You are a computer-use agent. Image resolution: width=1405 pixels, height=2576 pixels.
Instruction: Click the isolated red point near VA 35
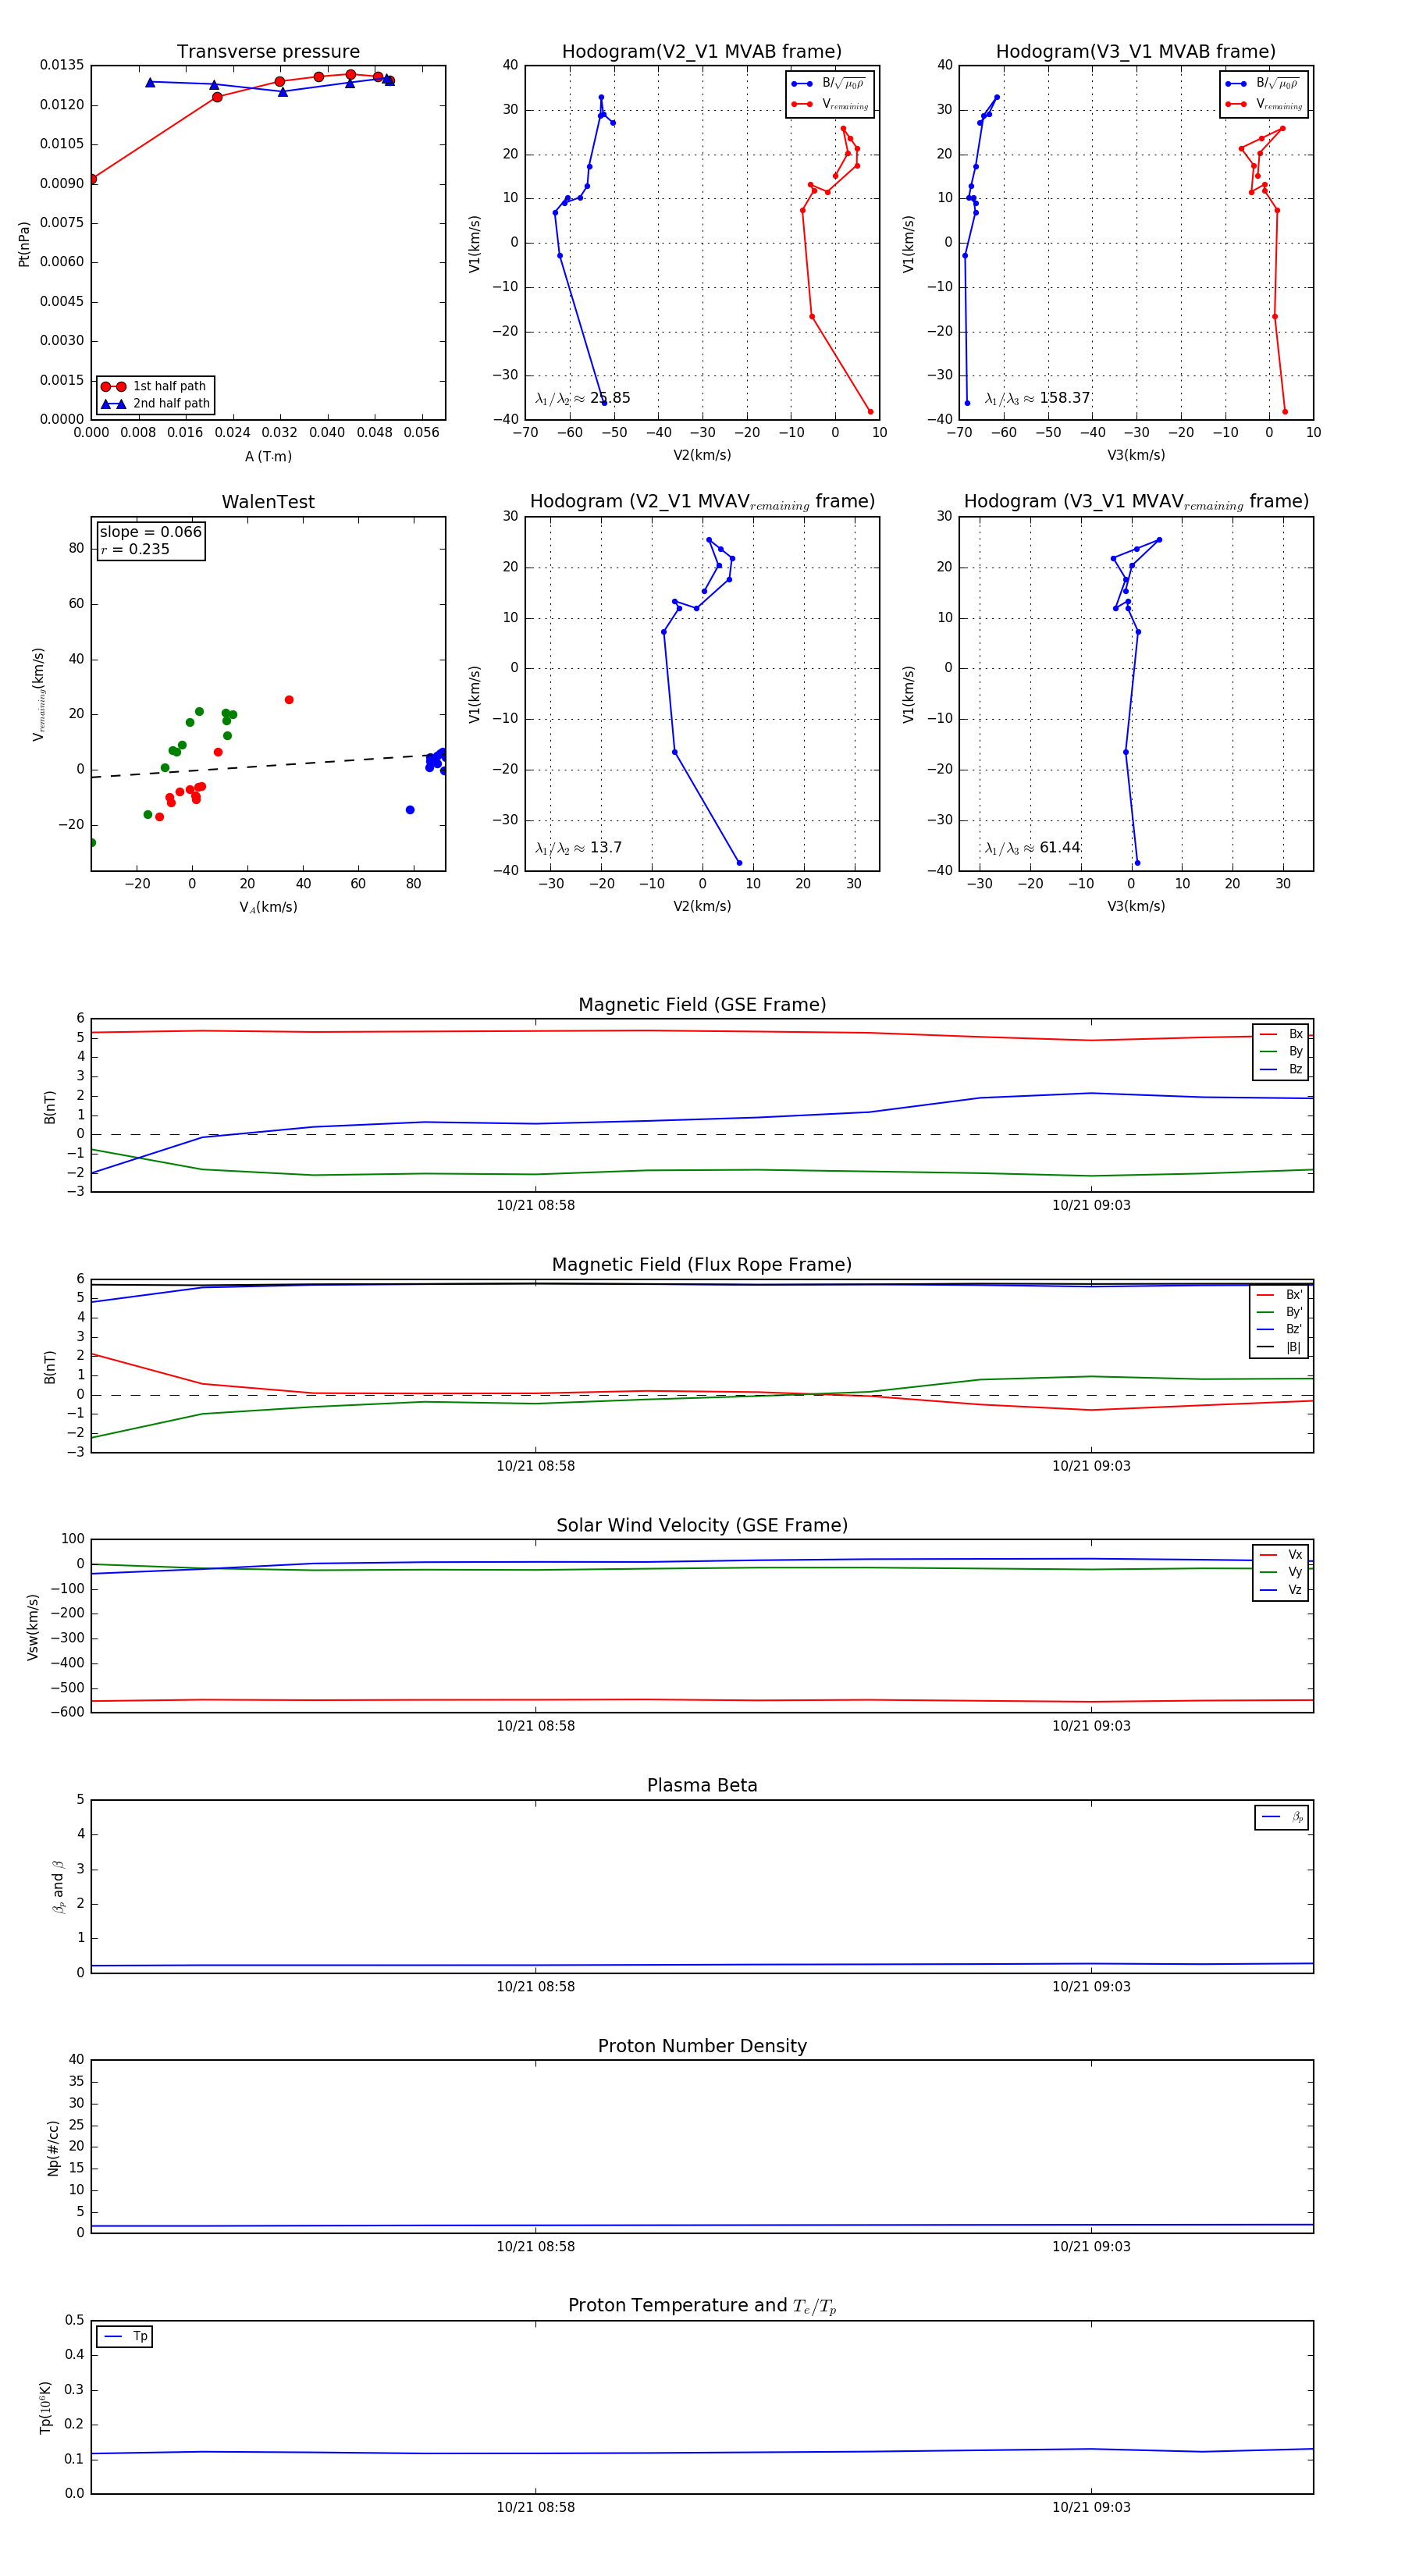pyautogui.click(x=289, y=700)
